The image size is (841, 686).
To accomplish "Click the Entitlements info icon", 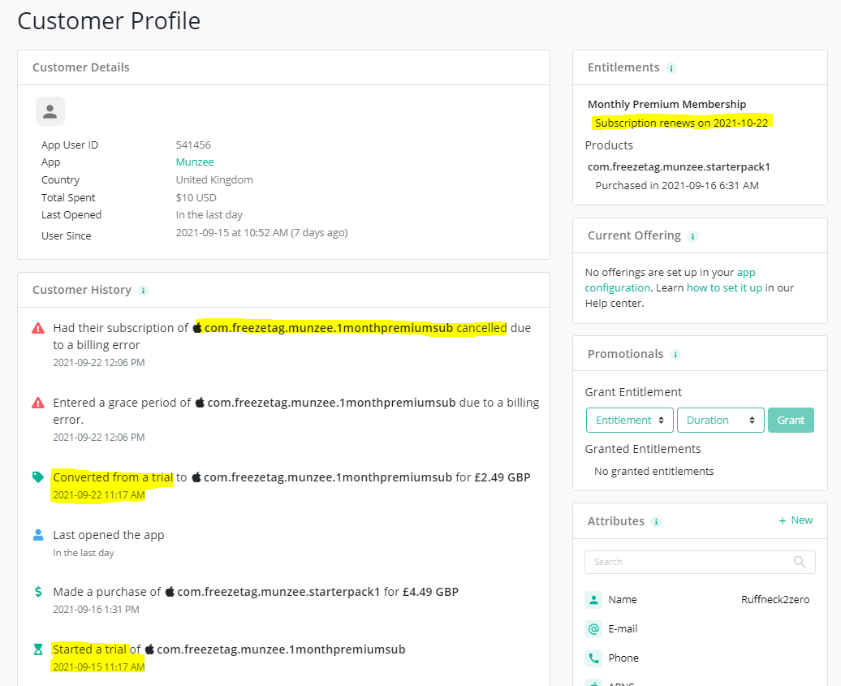I will pos(671,69).
